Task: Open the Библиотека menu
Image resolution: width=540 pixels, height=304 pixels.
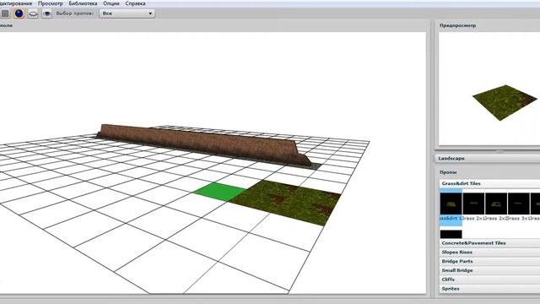Action: coord(83,3)
